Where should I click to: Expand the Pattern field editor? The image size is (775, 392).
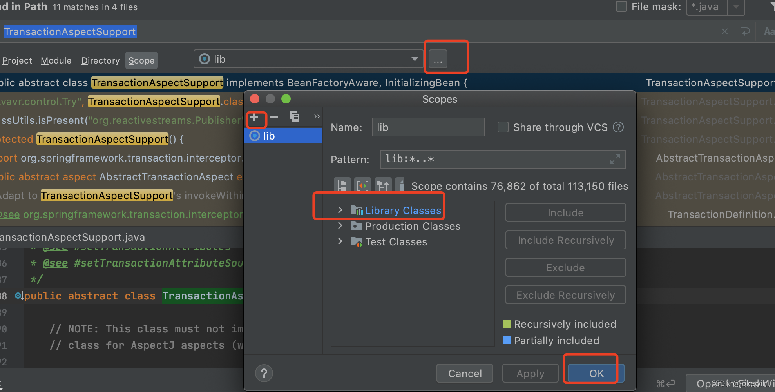click(615, 159)
